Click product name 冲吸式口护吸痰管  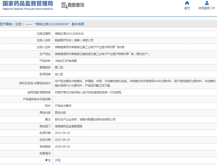point(66,61)
